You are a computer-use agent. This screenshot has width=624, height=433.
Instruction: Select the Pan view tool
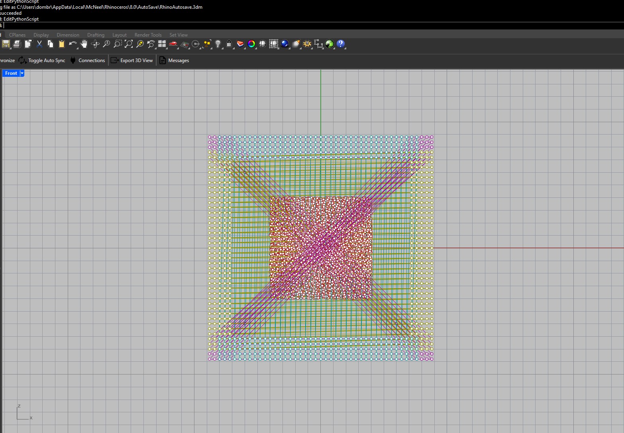[84, 44]
